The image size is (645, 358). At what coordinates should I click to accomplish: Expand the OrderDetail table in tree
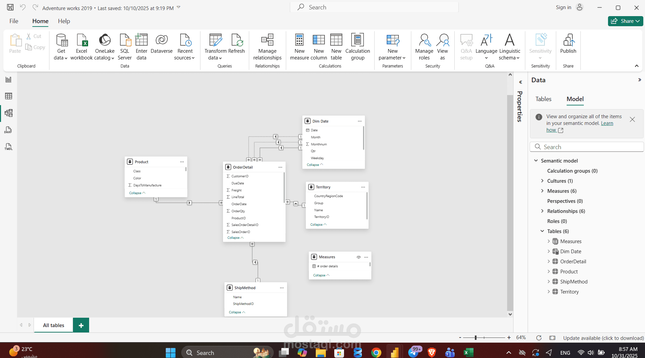pyautogui.click(x=548, y=261)
